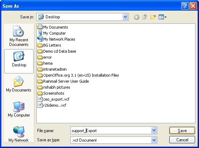Viewport: 199px width, 148px height.
Task: Click the Save button
Action: point(182,130)
